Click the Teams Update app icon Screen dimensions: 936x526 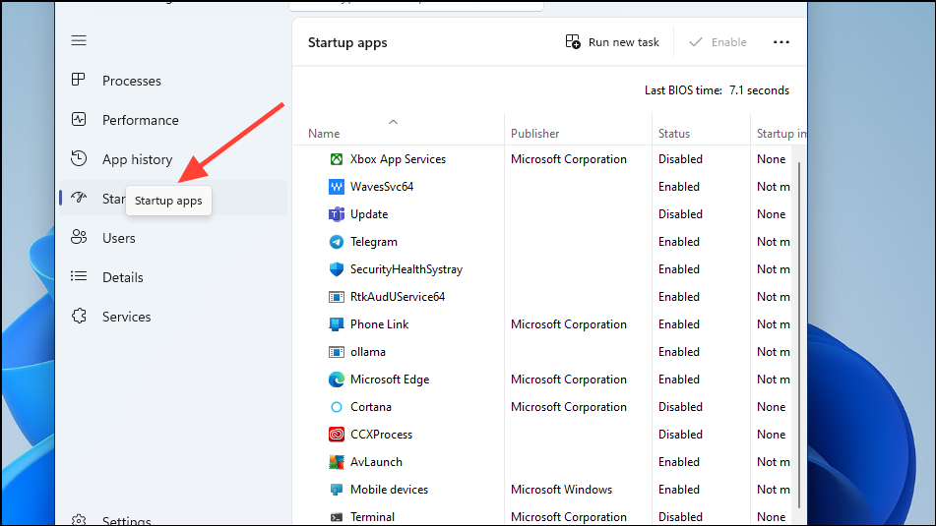click(x=337, y=214)
